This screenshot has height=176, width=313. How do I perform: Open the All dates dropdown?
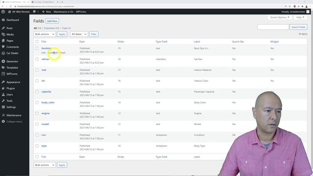click(79, 34)
